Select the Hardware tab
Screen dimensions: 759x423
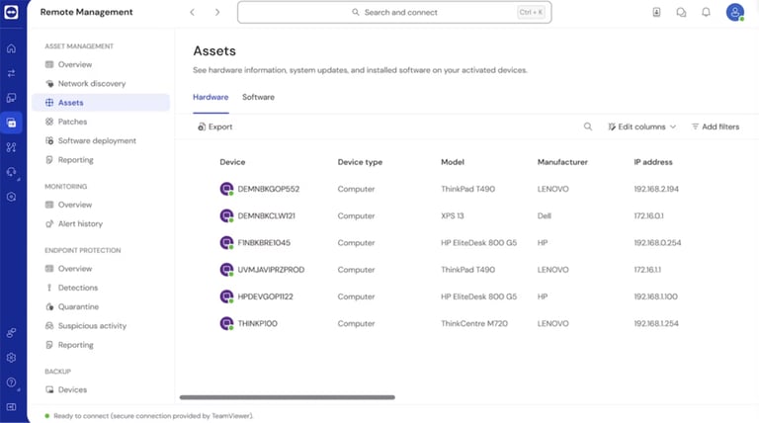click(211, 97)
